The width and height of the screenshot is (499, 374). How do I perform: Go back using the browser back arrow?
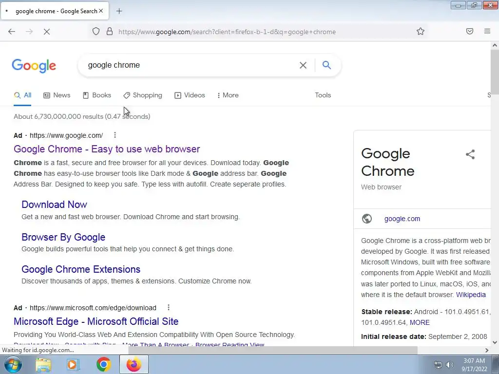point(12,32)
